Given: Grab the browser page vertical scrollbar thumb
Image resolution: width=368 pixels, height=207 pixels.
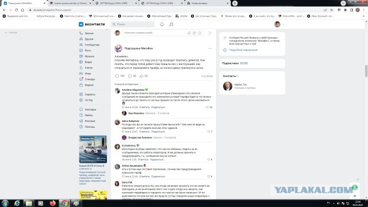Looking at the screenshot, I should pos(366,71).
